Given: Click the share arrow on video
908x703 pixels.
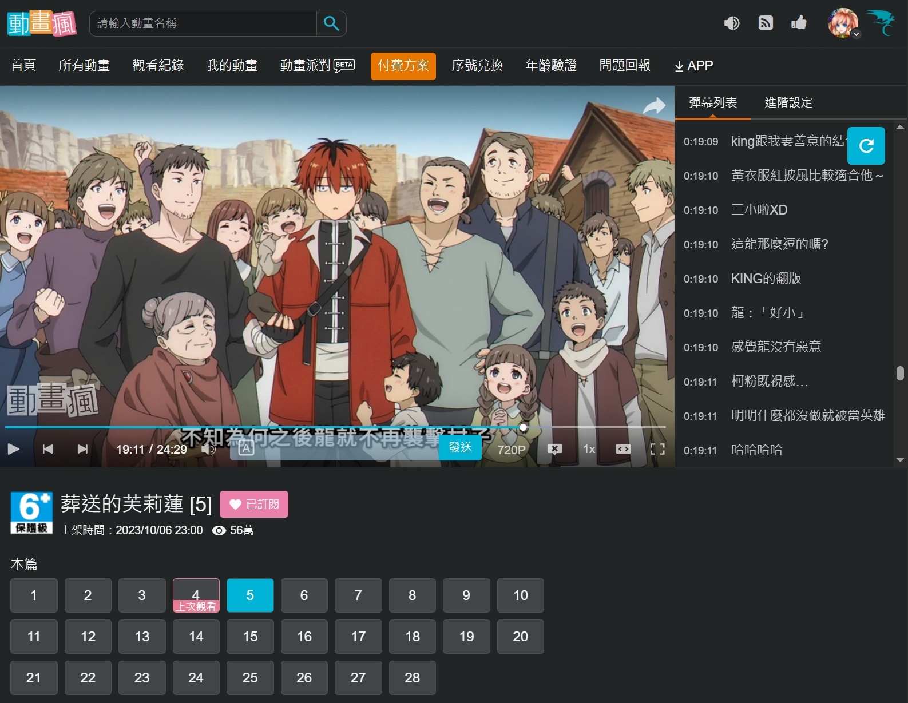Looking at the screenshot, I should click(654, 106).
